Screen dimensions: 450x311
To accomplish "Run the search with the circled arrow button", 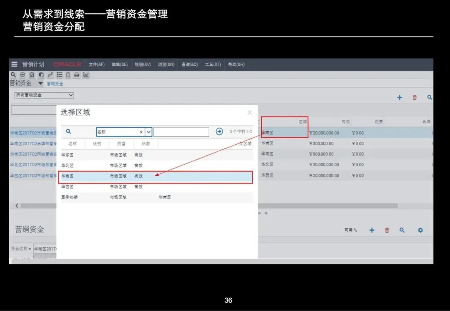I will point(219,131).
